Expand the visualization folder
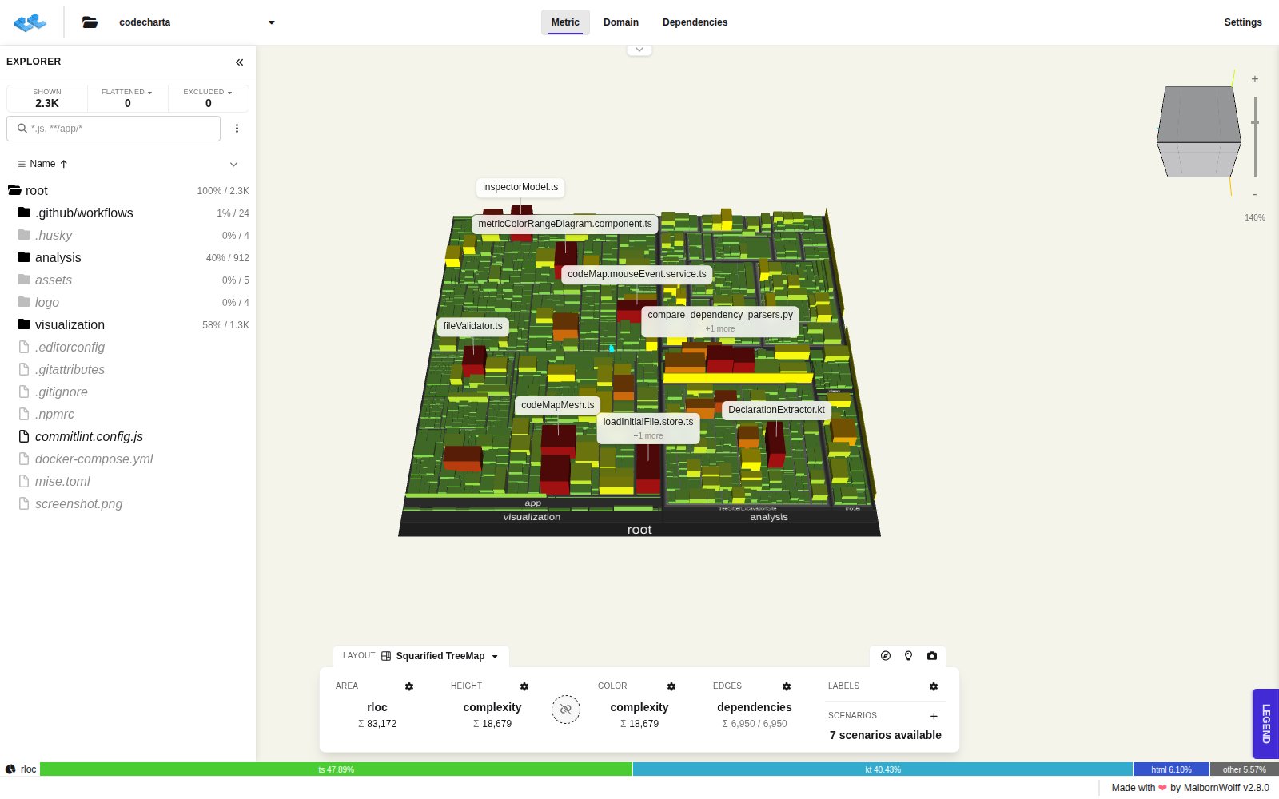 (128, 325)
